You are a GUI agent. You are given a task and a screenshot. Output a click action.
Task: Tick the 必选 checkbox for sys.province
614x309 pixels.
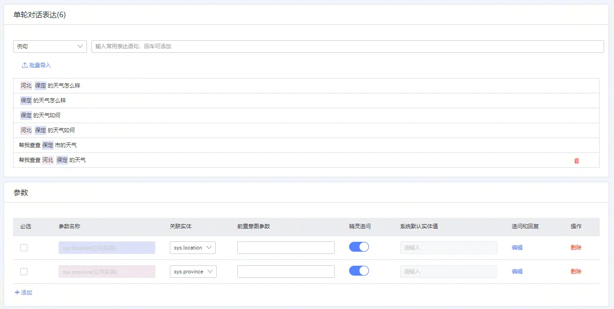[x=24, y=272]
